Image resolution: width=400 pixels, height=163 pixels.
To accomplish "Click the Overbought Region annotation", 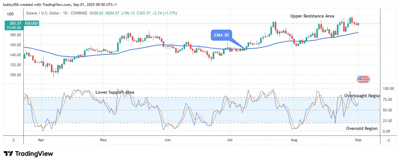I will tap(362, 96).
